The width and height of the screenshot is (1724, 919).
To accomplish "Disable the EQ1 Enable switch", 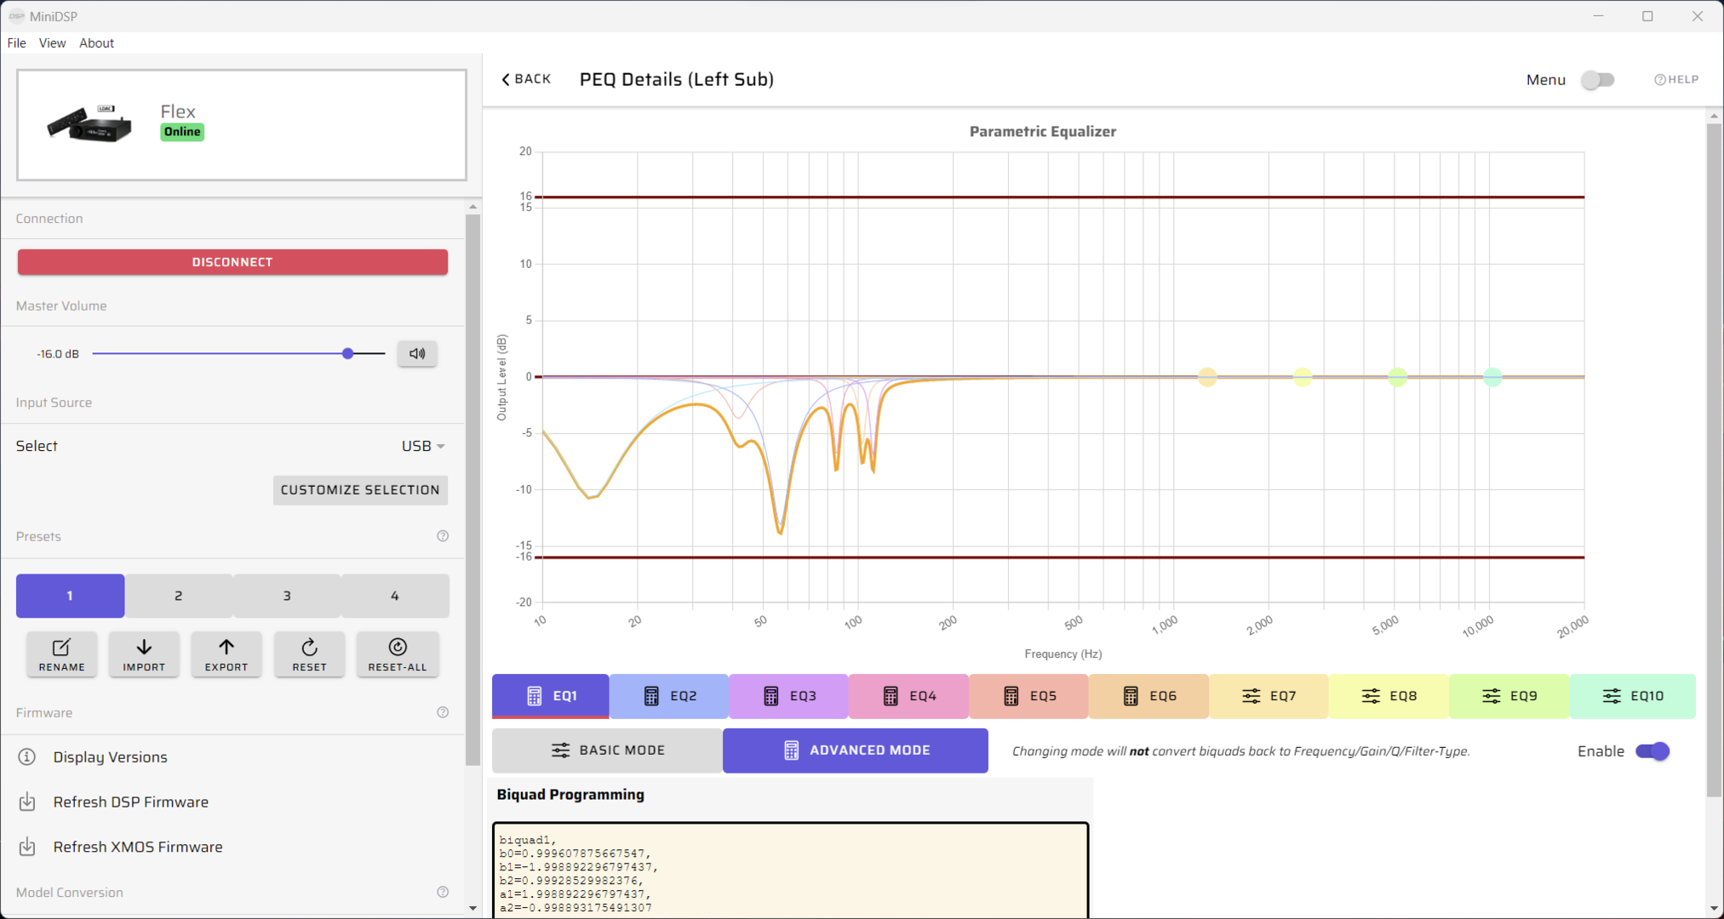I will tap(1652, 751).
